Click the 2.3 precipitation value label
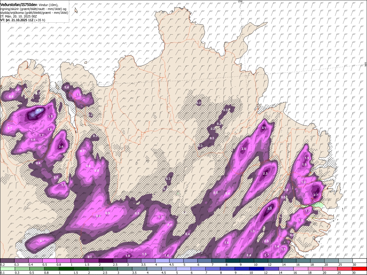The width and height of the screenshot is (367, 275). click(265, 173)
